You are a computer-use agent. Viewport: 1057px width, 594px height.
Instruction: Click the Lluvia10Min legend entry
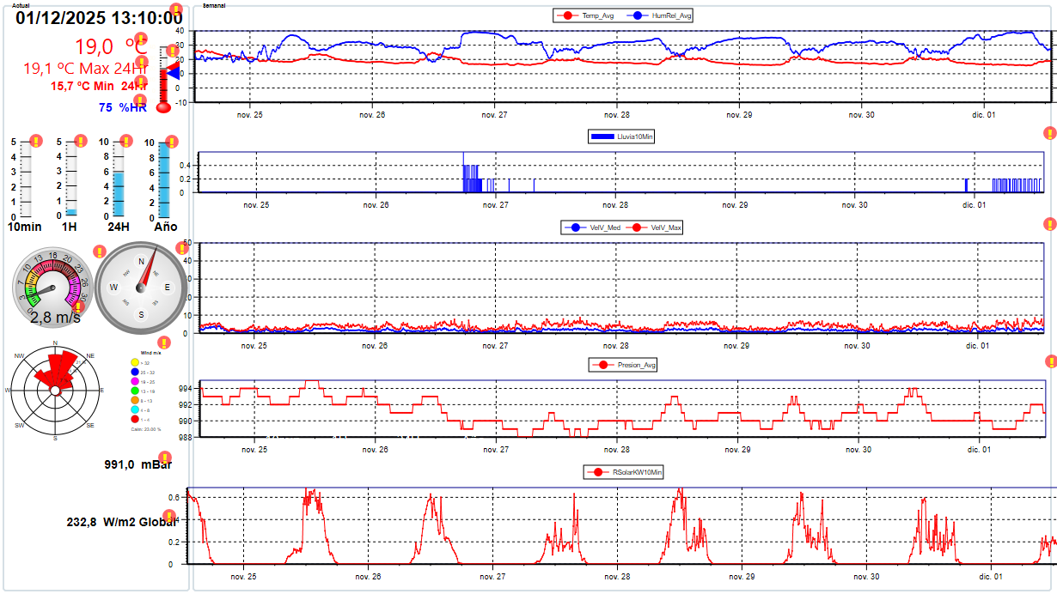coord(622,136)
